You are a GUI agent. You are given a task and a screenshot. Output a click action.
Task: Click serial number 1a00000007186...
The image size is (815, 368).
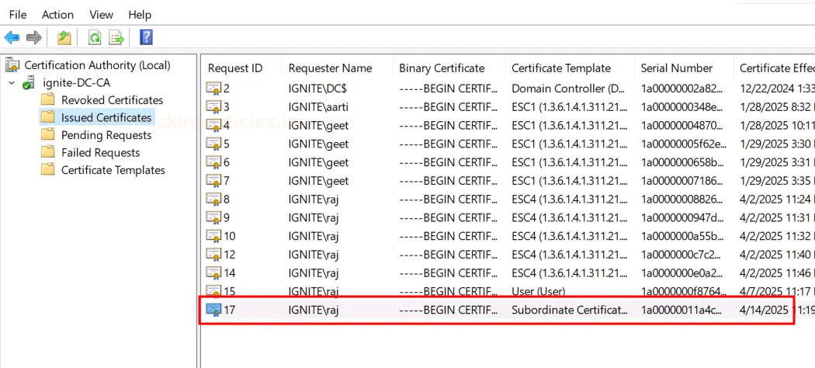point(682,181)
